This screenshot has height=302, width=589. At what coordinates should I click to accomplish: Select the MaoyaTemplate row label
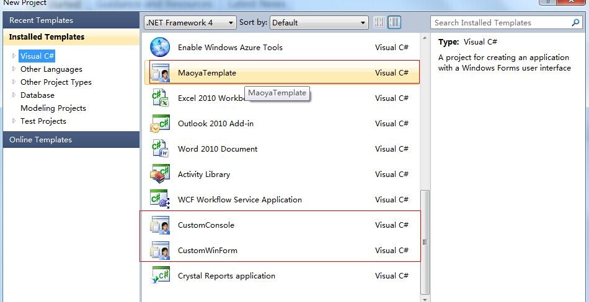coord(207,73)
